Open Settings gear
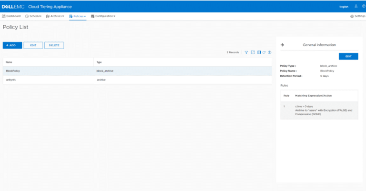 pos(357,16)
